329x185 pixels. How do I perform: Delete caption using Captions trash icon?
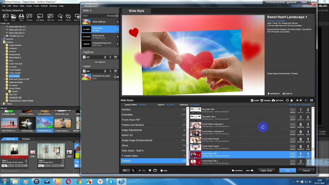(105, 57)
